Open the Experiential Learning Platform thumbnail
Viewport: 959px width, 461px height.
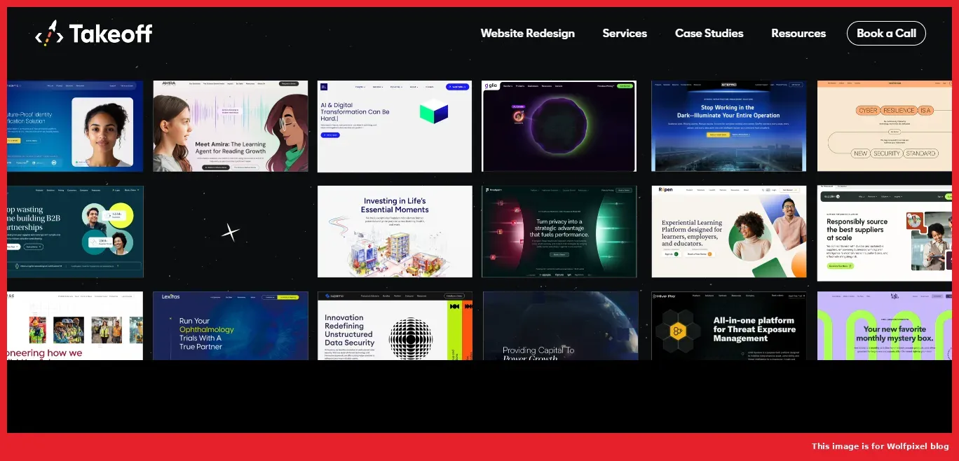point(729,232)
